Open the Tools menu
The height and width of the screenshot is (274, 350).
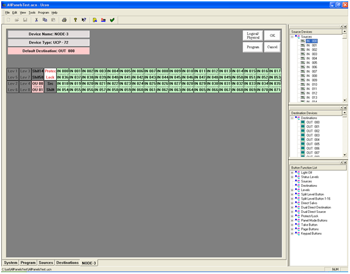pos(32,13)
